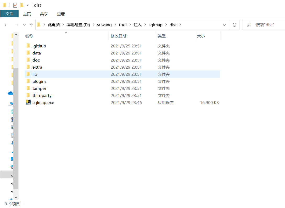This screenshot has width=285, height=208.
Task: Click the folder icon in the address bar
Action: click(x=38, y=25)
